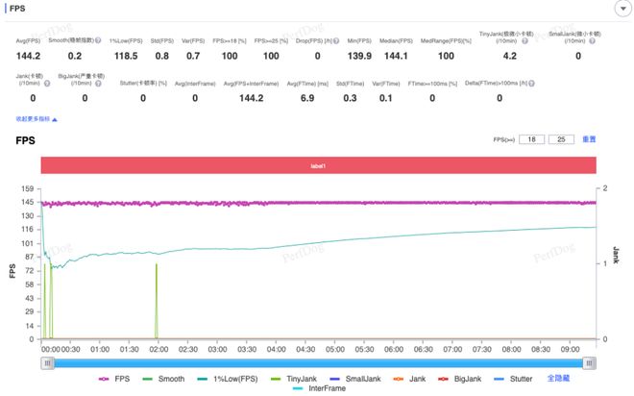
Task: Click the green TinyJank spike near 02:00
Action: [157, 300]
